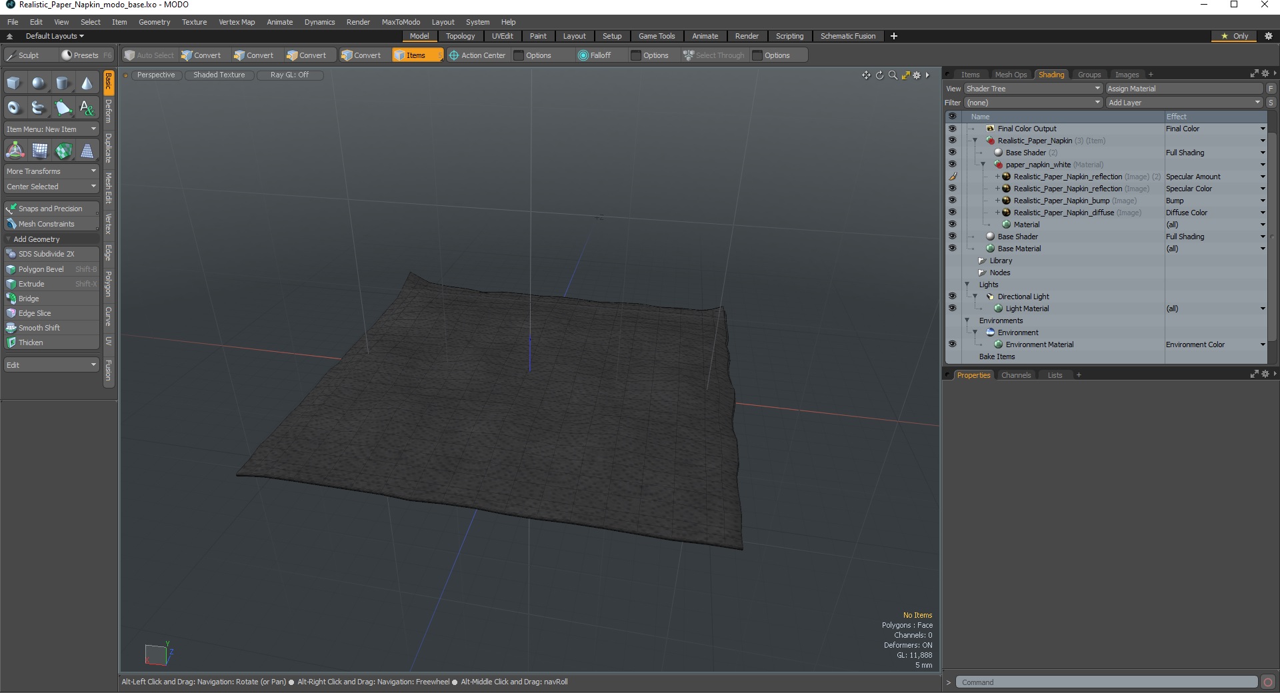Image resolution: width=1280 pixels, height=693 pixels.
Task: Open the Render menu
Action: (x=358, y=22)
